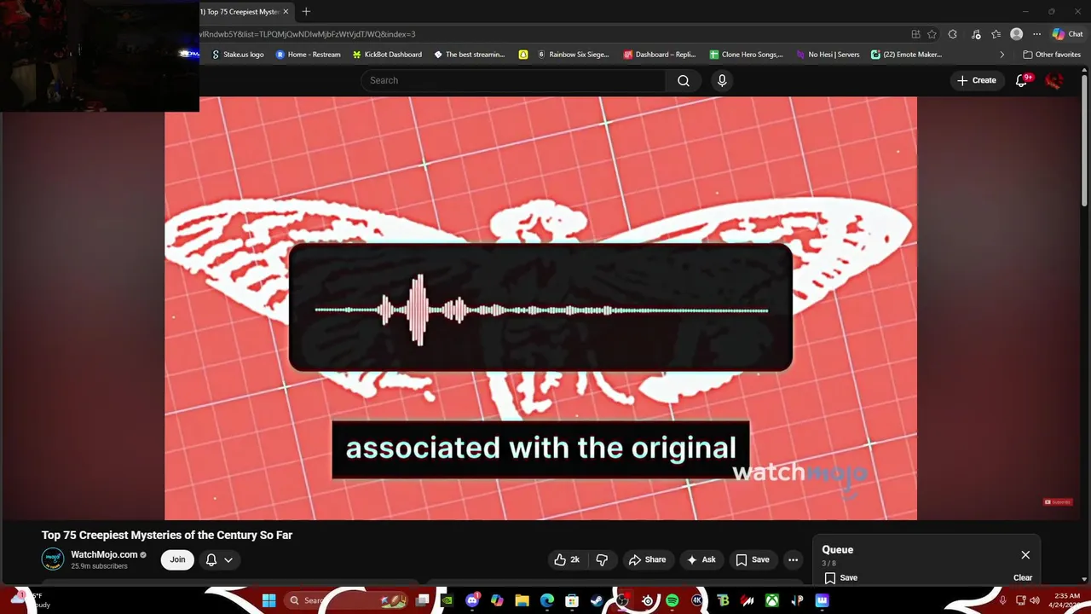
Task: Open WatchMojo.com channel name link
Action: click(104, 554)
